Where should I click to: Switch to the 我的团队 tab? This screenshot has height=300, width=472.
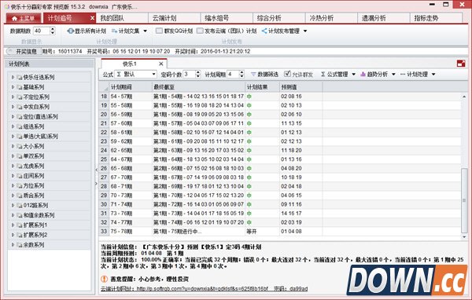(x=122, y=18)
